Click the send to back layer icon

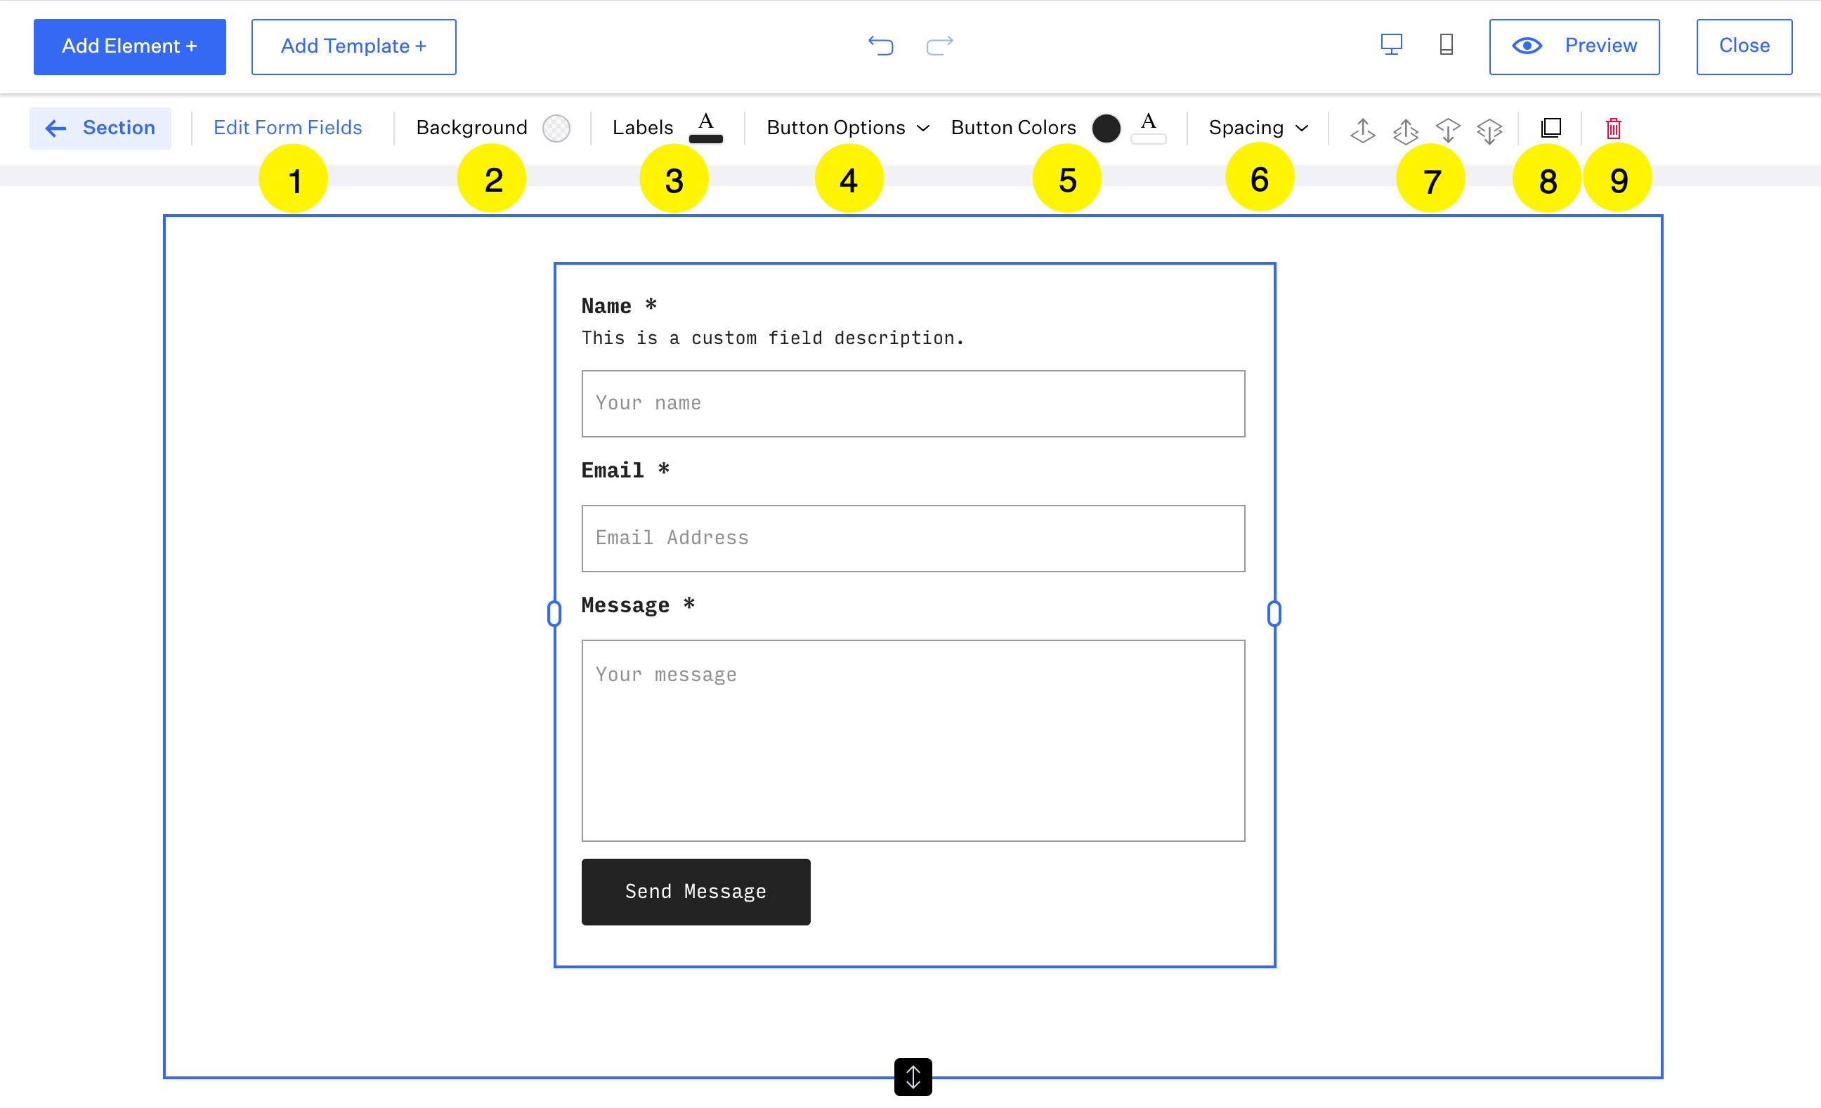(x=1489, y=129)
